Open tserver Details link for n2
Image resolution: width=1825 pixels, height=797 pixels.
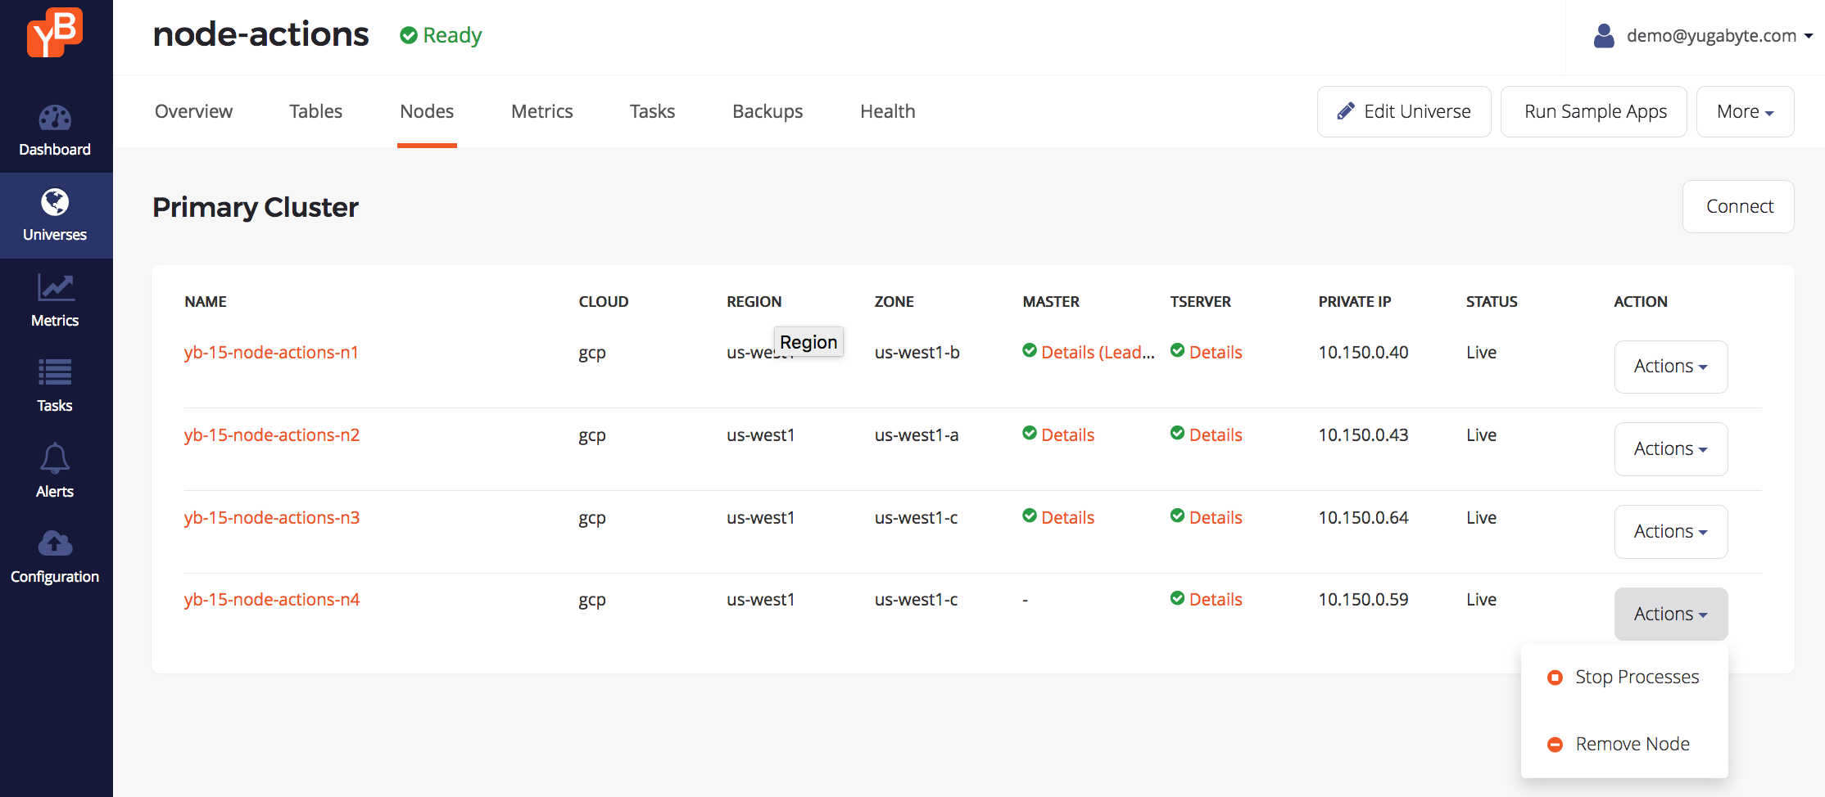(x=1216, y=435)
